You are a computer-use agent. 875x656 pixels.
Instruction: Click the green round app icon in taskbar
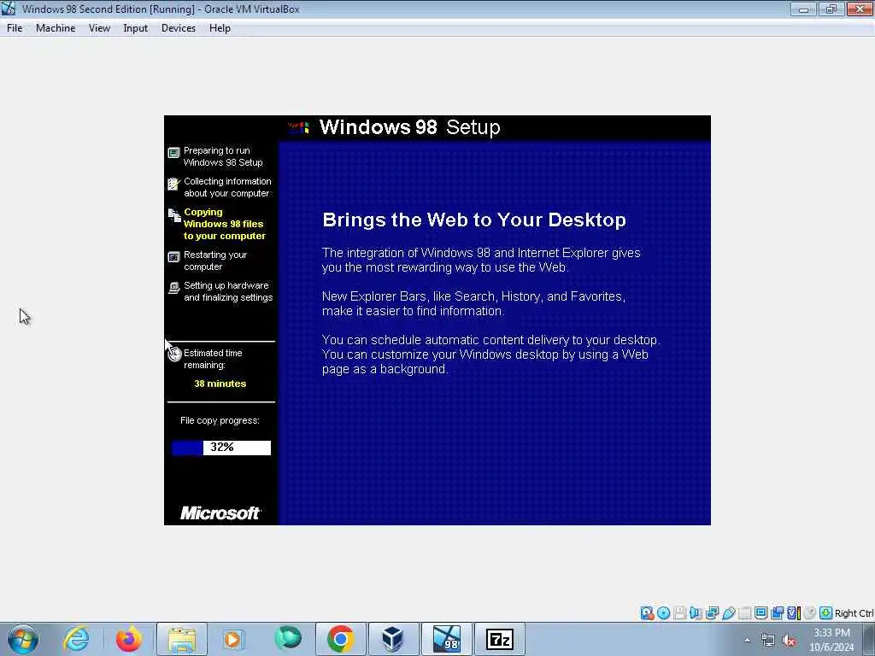(288, 638)
